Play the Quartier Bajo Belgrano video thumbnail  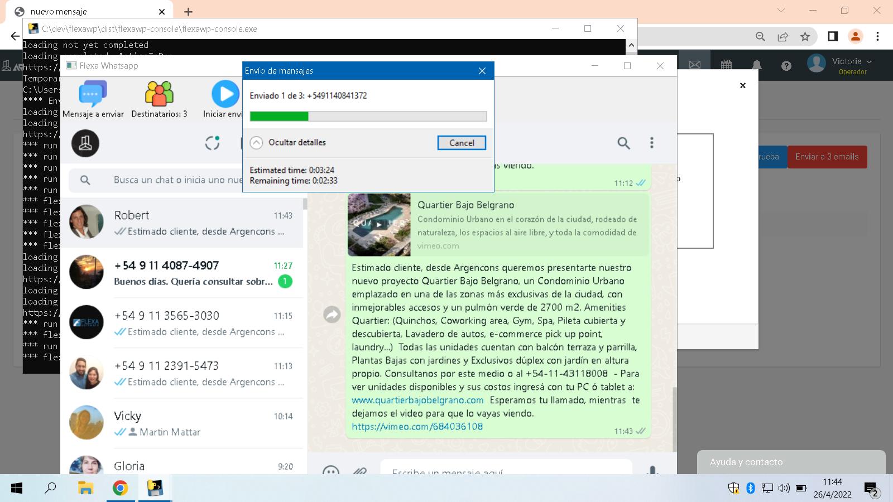[379, 225]
